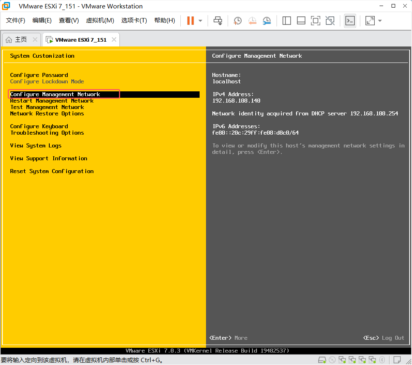Select Configure Management Network entry
412x365 pixels.
[x=105, y=94]
